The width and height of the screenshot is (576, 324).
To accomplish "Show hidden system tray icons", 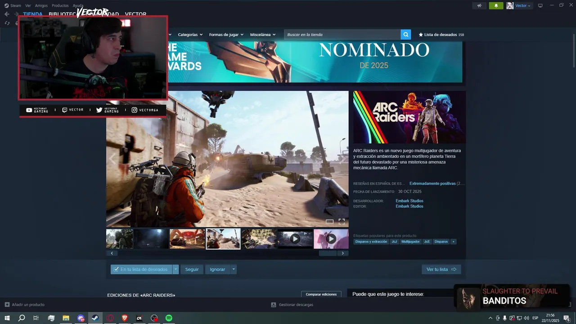I will (x=490, y=318).
